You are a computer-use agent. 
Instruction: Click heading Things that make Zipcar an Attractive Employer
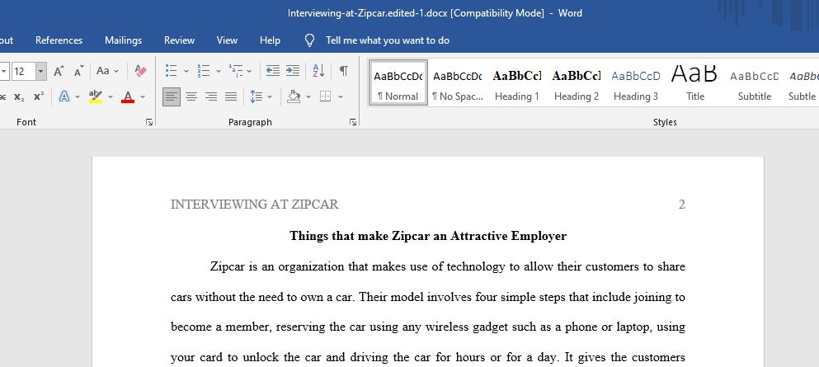click(x=428, y=236)
